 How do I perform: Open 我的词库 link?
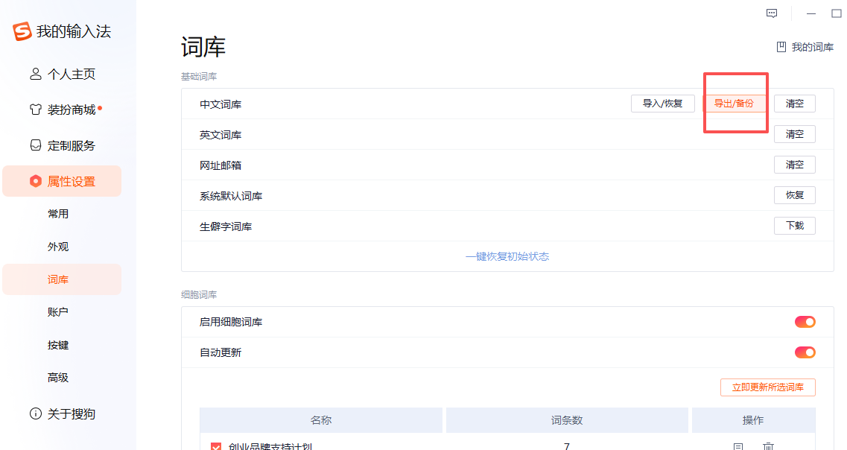pyautogui.click(x=805, y=48)
